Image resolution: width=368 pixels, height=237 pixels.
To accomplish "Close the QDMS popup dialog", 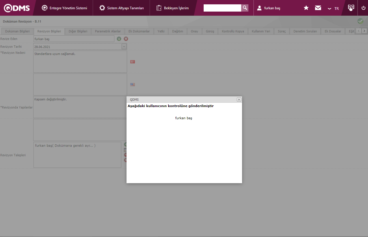I will coord(239,100).
